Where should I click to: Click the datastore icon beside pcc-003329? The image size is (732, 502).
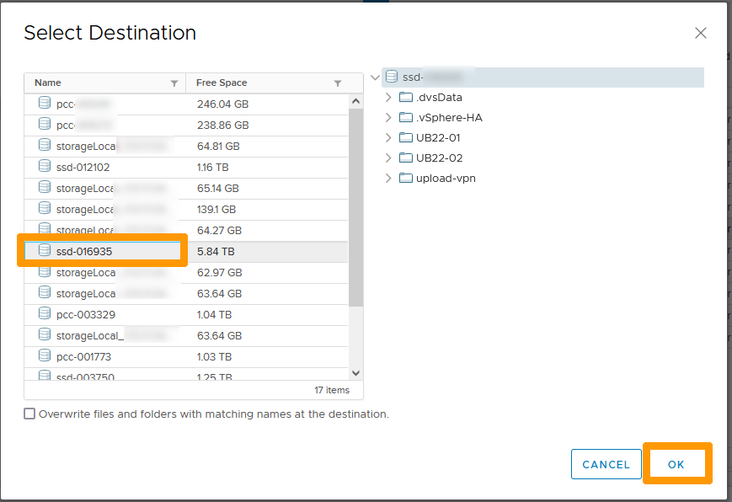[x=44, y=314]
